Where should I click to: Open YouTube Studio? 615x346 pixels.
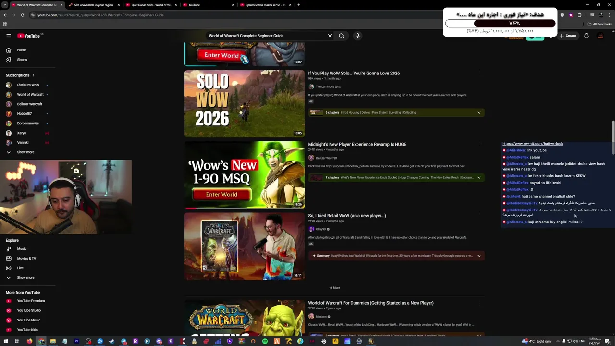[29, 310]
